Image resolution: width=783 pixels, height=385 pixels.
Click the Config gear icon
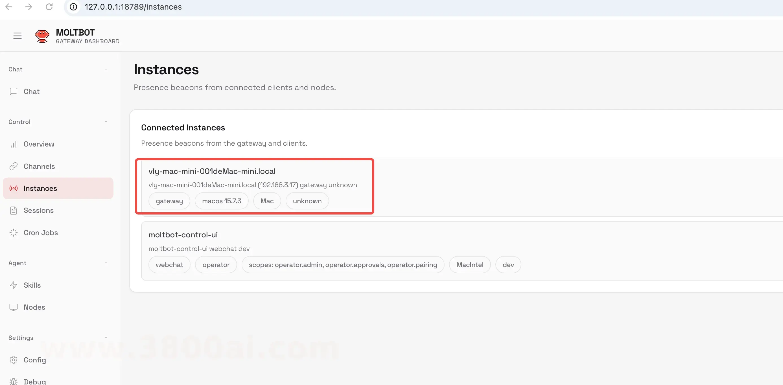pyautogui.click(x=13, y=360)
